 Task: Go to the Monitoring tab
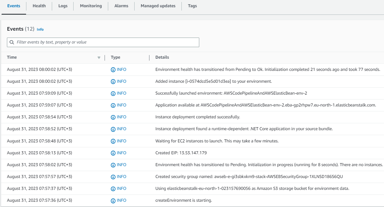click(x=91, y=6)
